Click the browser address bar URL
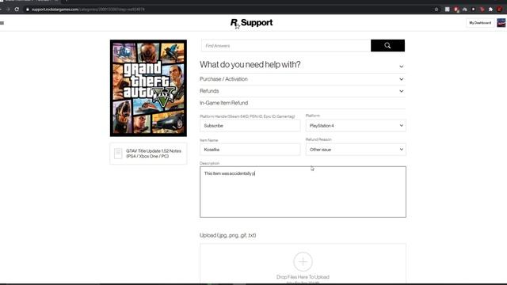Image resolution: width=507 pixels, height=285 pixels. click(88, 9)
